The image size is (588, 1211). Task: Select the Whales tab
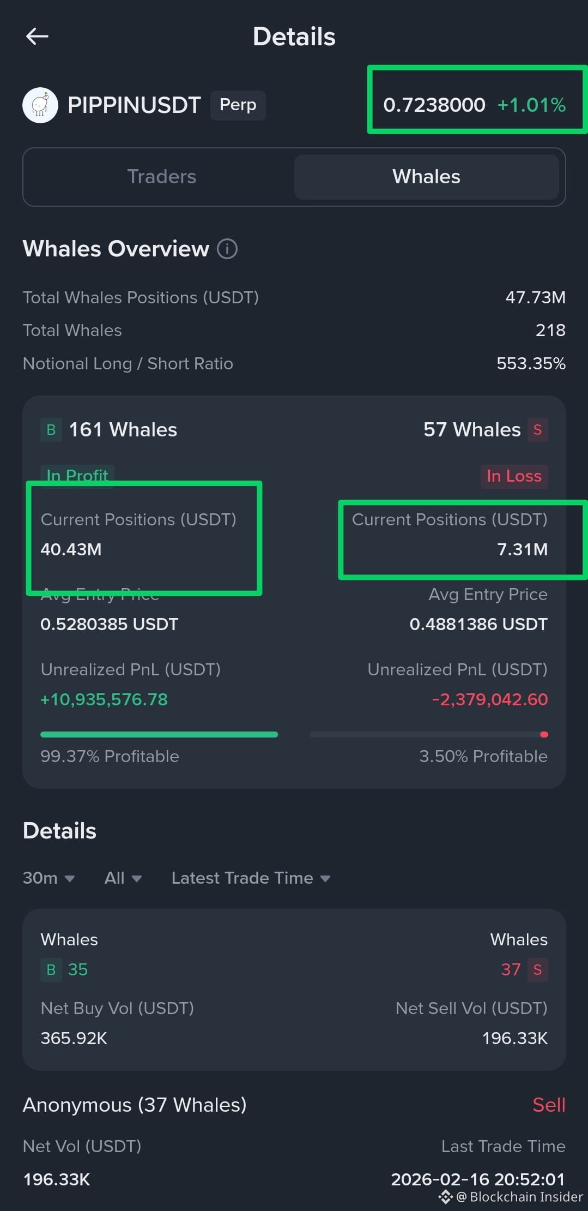tap(427, 177)
